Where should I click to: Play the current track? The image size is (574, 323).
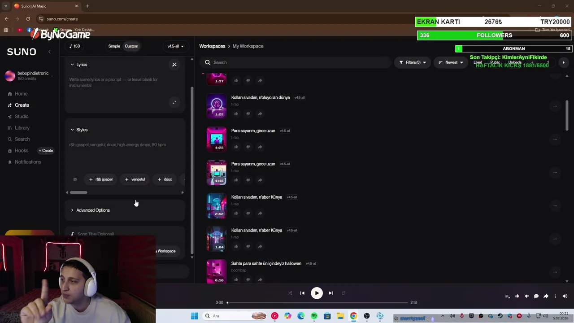coord(317,293)
